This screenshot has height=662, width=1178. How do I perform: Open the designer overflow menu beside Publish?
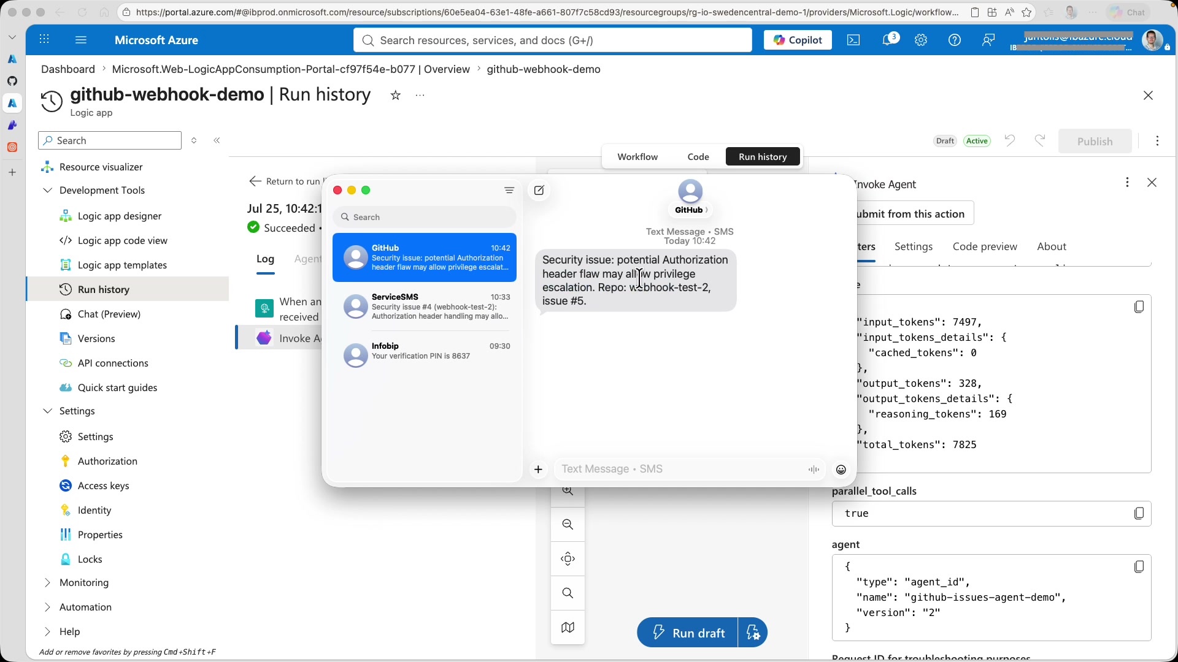(x=1158, y=141)
